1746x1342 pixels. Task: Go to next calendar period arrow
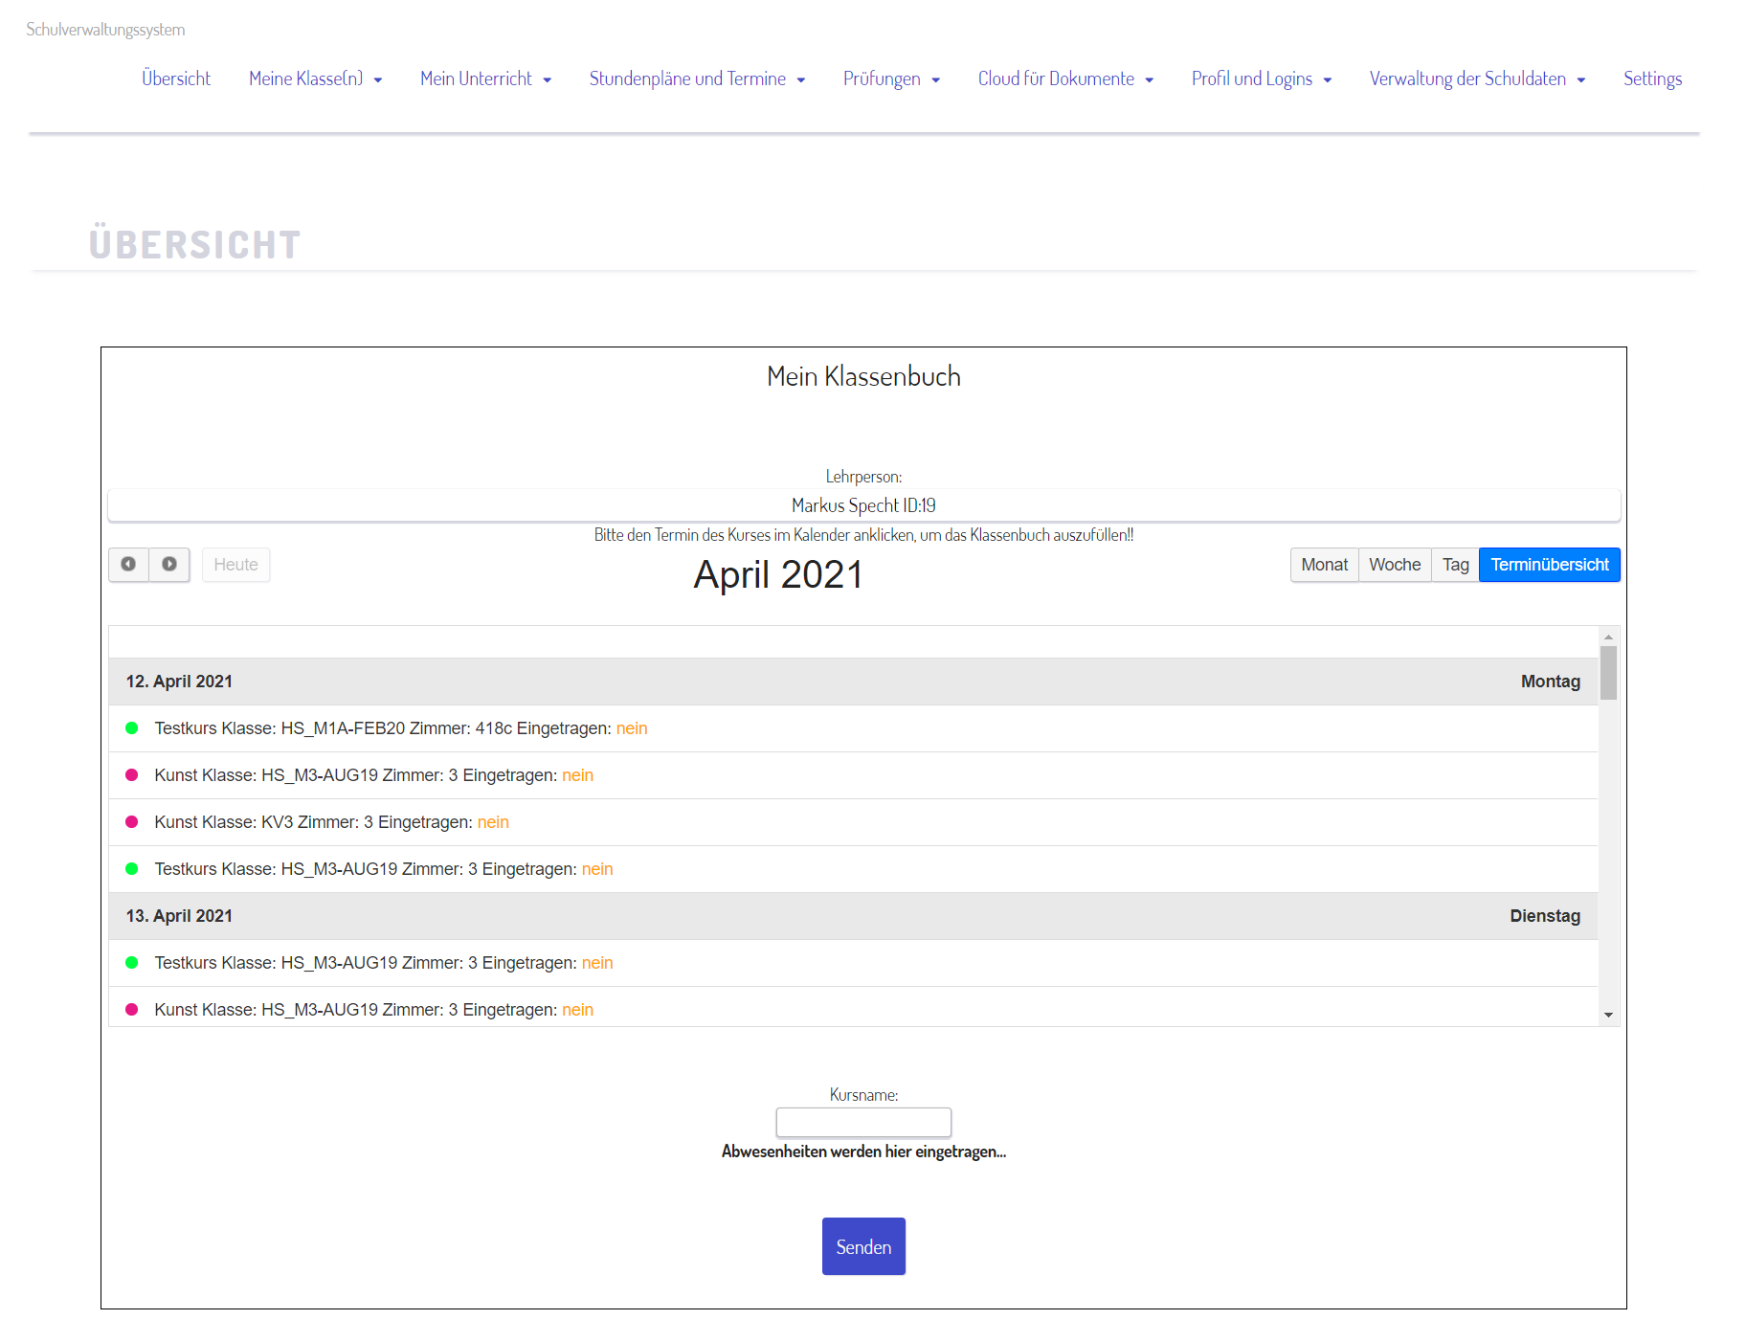169,565
